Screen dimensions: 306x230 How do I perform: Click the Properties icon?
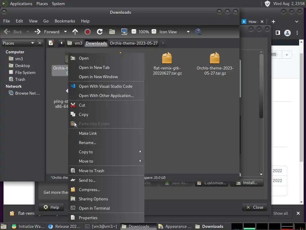point(73,217)
